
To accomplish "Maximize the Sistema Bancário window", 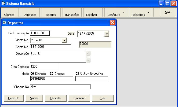I will pos(168,3).
